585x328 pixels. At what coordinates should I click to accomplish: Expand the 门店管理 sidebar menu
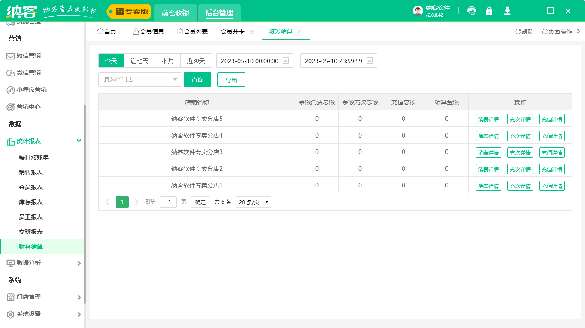[x=43, y=297]
